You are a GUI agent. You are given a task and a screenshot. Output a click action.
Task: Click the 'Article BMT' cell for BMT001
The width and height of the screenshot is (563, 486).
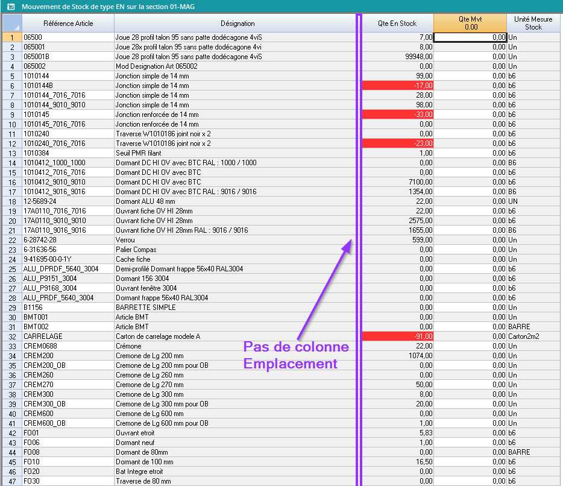coord(237,317)
